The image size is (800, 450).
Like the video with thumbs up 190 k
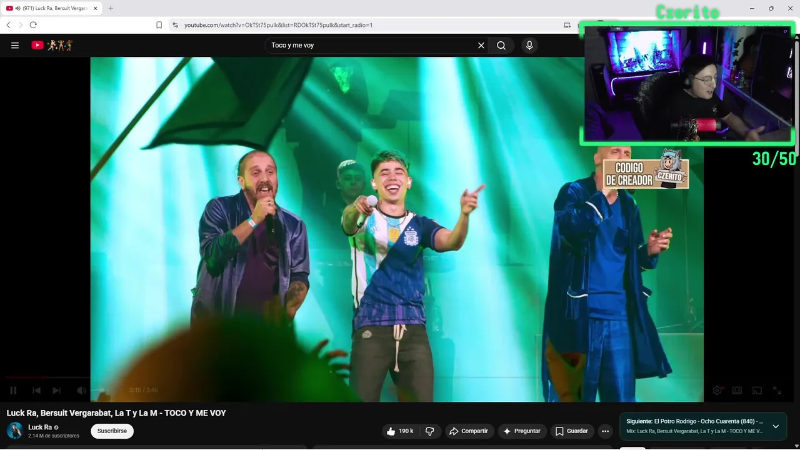(400, 431)
